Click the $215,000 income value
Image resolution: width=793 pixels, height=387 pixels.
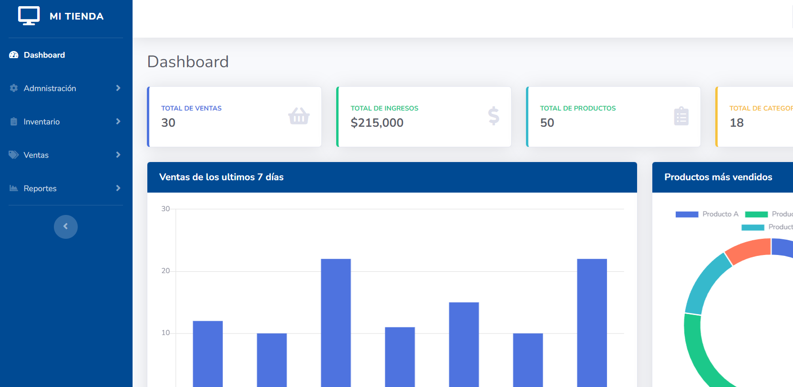coord(377,122)
